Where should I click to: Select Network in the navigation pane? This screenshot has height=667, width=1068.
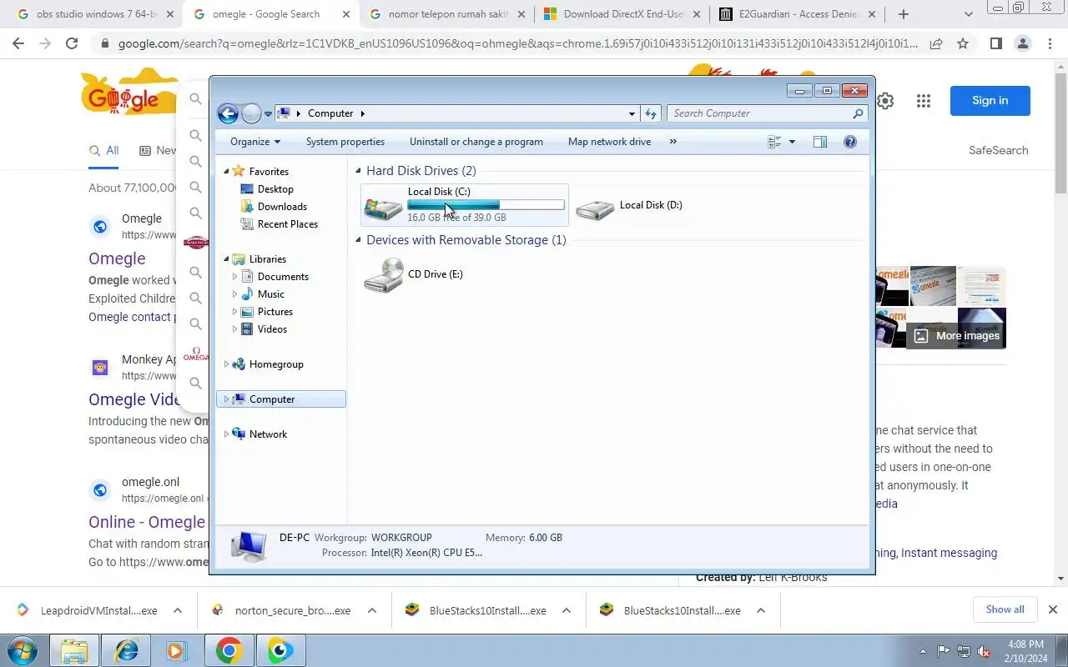click(x=268, y=434)
